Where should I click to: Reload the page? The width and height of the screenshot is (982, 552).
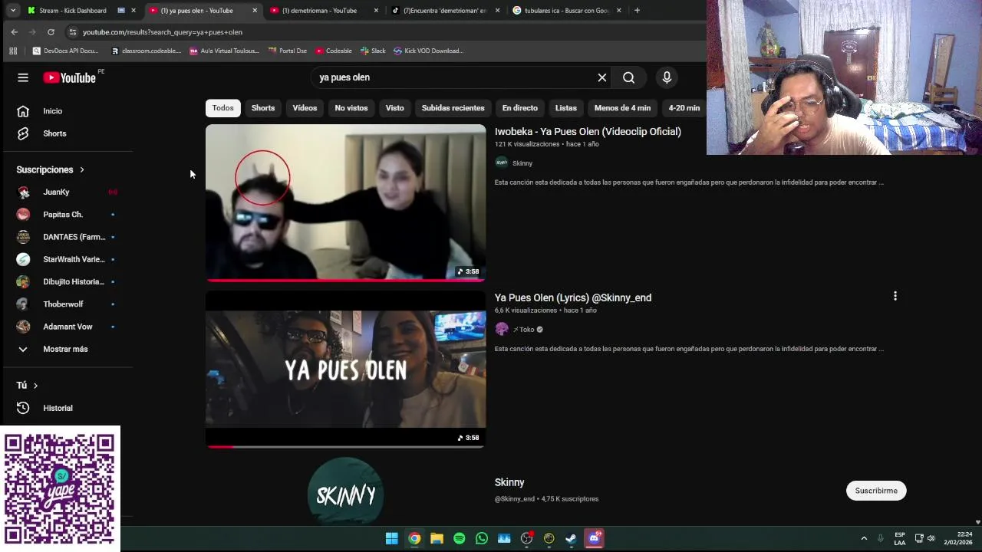coord(51,32)
